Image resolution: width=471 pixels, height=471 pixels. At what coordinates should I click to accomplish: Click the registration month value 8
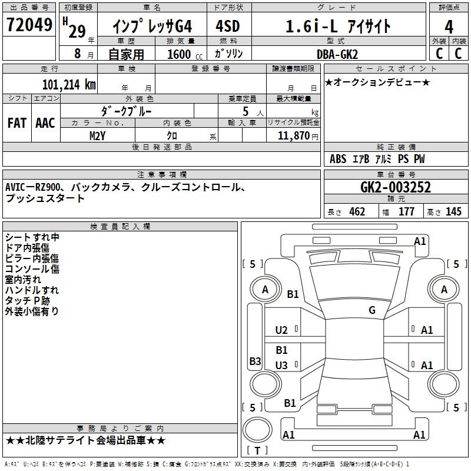coord(78,54)
